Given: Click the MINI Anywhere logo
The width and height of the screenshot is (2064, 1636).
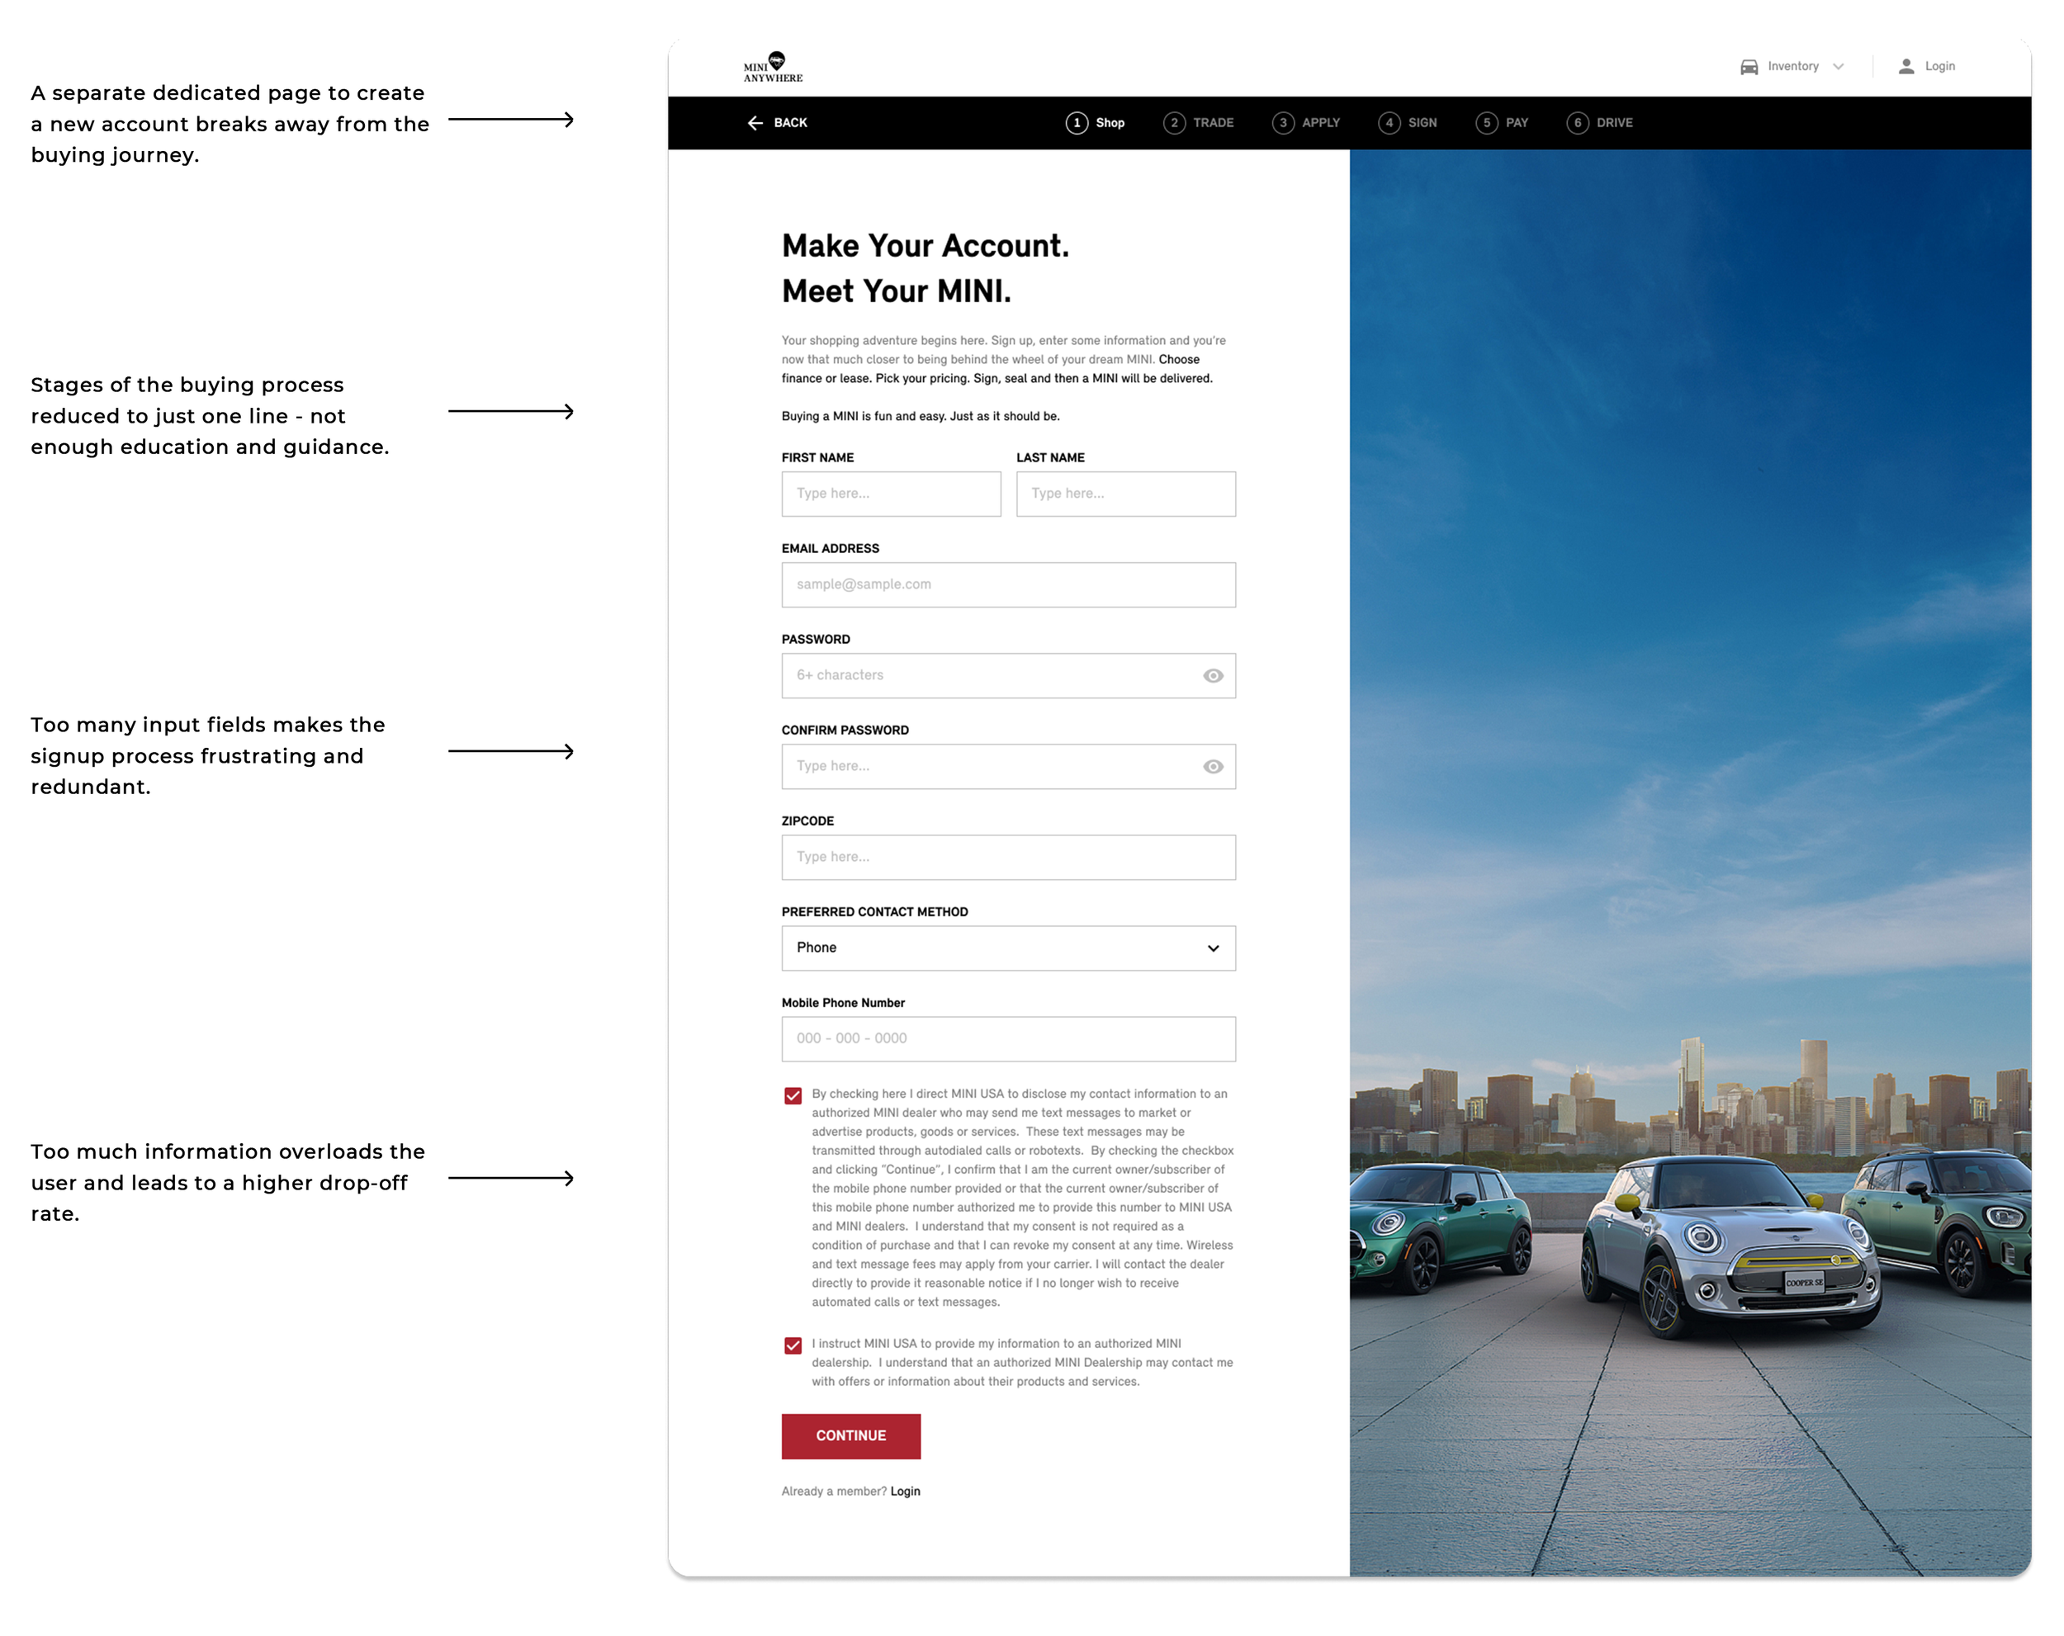Looking at the screenshot, I should tap(773, 67).
